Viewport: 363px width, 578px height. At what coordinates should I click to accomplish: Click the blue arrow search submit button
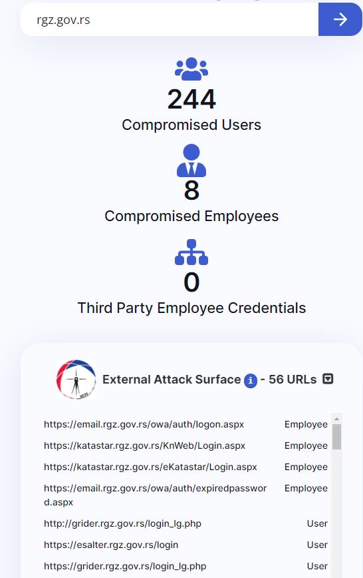pos(340,19)
